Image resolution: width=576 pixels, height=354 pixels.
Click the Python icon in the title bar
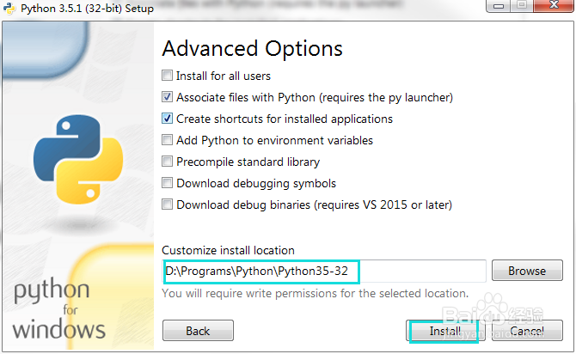9,8
